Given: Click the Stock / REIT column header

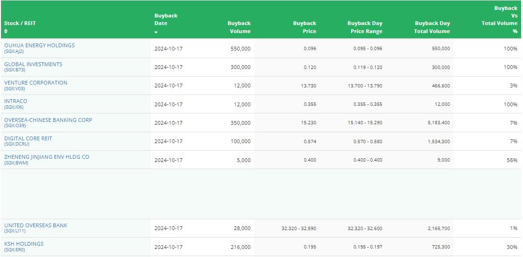Looking at the screenshot, I should (20, 23).
